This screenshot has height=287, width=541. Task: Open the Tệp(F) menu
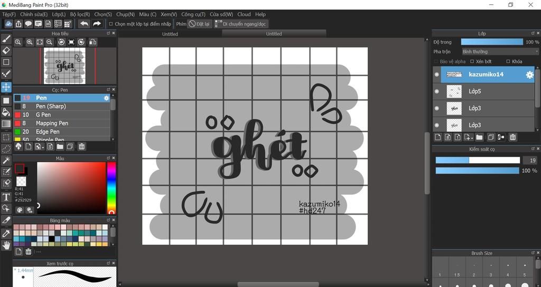(9, 14)
